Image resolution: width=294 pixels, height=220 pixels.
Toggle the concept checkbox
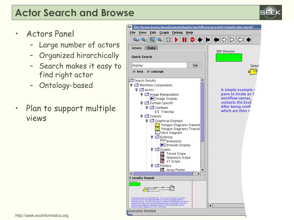point(148,71)
